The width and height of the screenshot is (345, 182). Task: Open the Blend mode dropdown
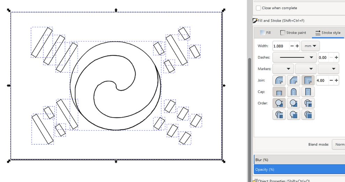point(338,144)
